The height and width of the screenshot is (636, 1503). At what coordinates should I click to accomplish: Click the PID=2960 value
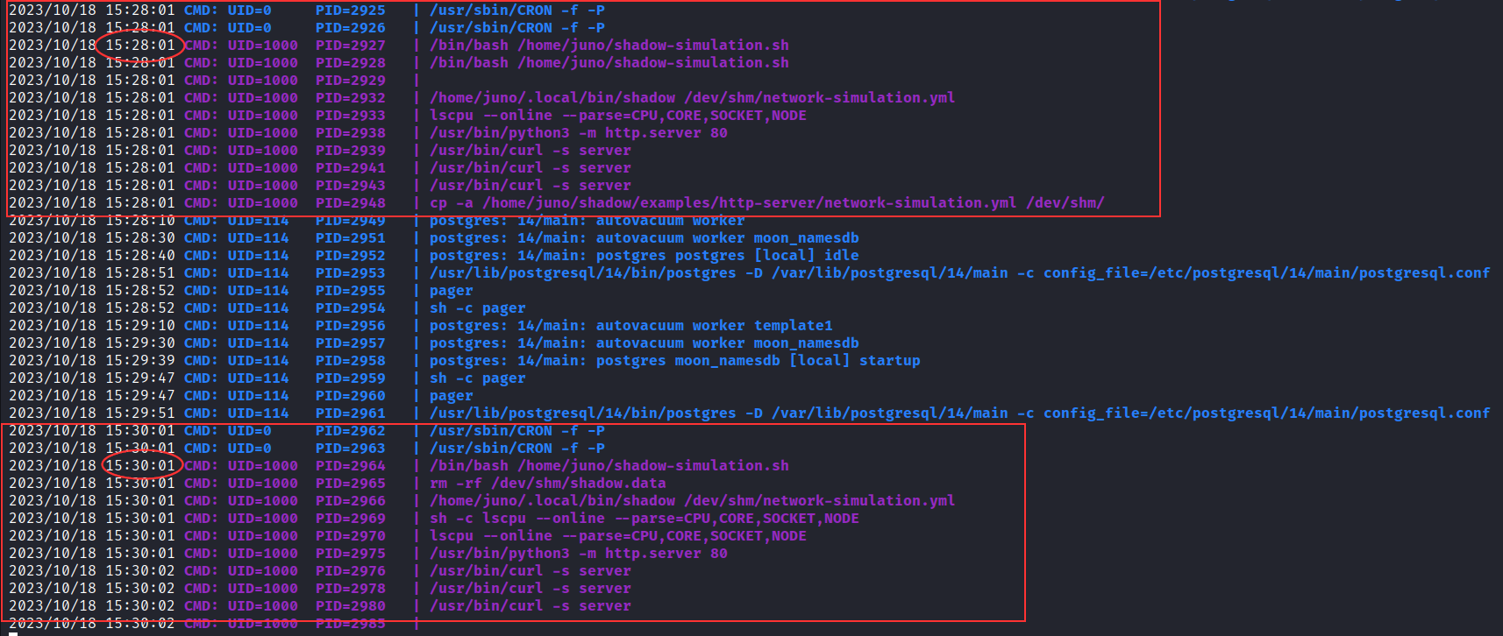[350, 396]
